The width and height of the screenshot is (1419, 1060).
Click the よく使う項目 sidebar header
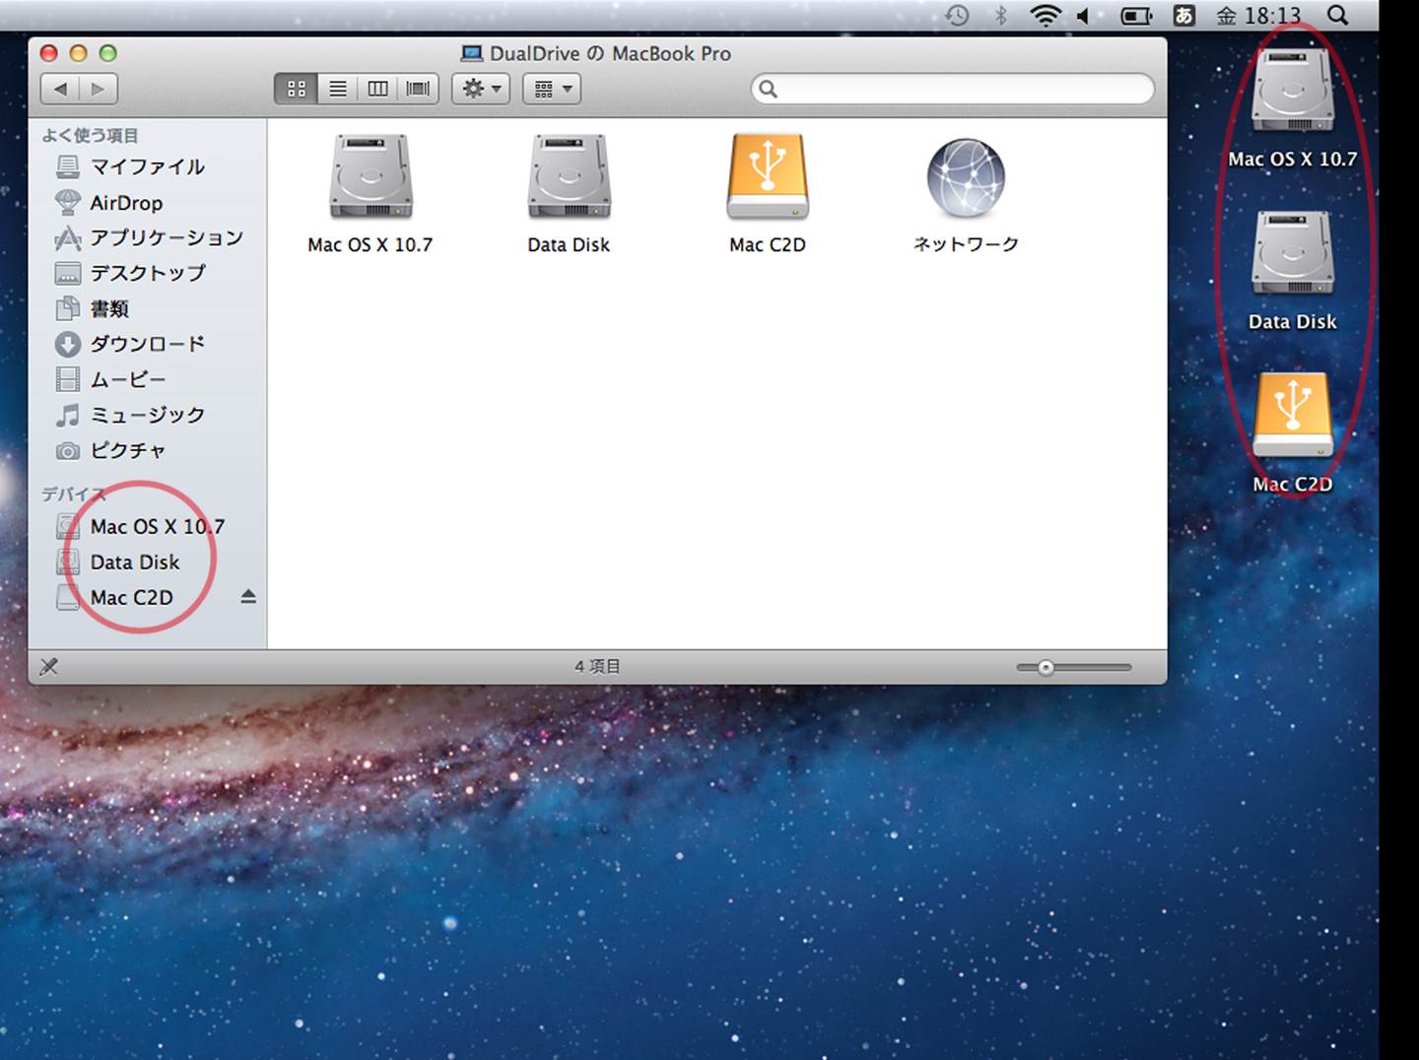(90, 136)
